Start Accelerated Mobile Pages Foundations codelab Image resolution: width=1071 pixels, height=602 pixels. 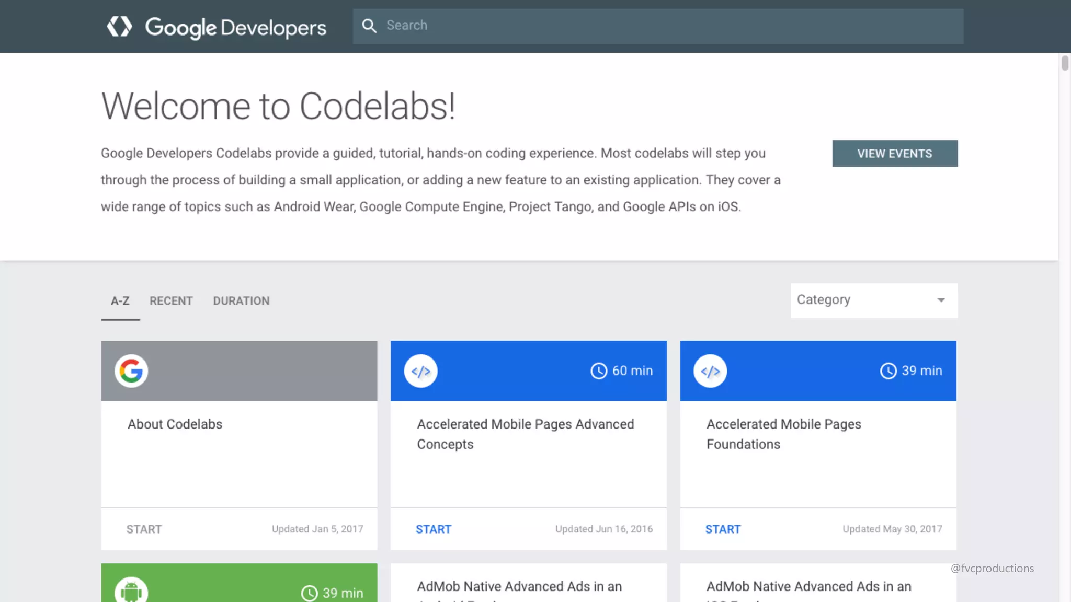coord(723,529)
